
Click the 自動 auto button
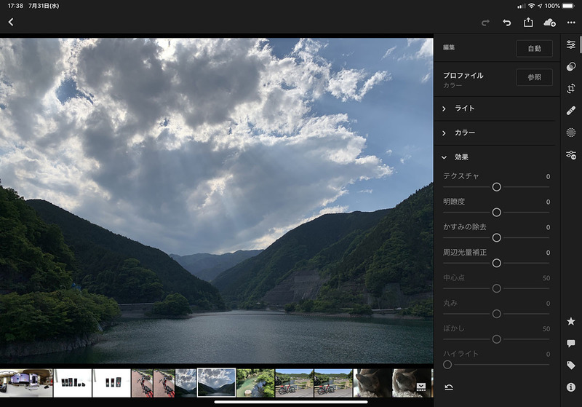click(534, 48)
